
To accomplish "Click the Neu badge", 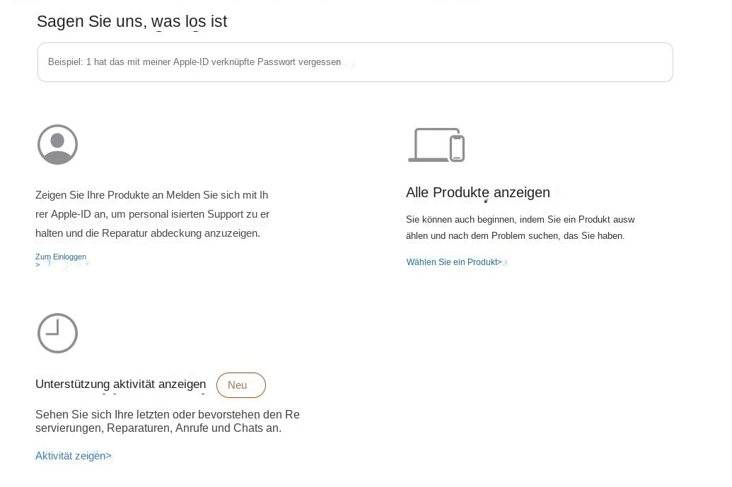I will (241, 385).
